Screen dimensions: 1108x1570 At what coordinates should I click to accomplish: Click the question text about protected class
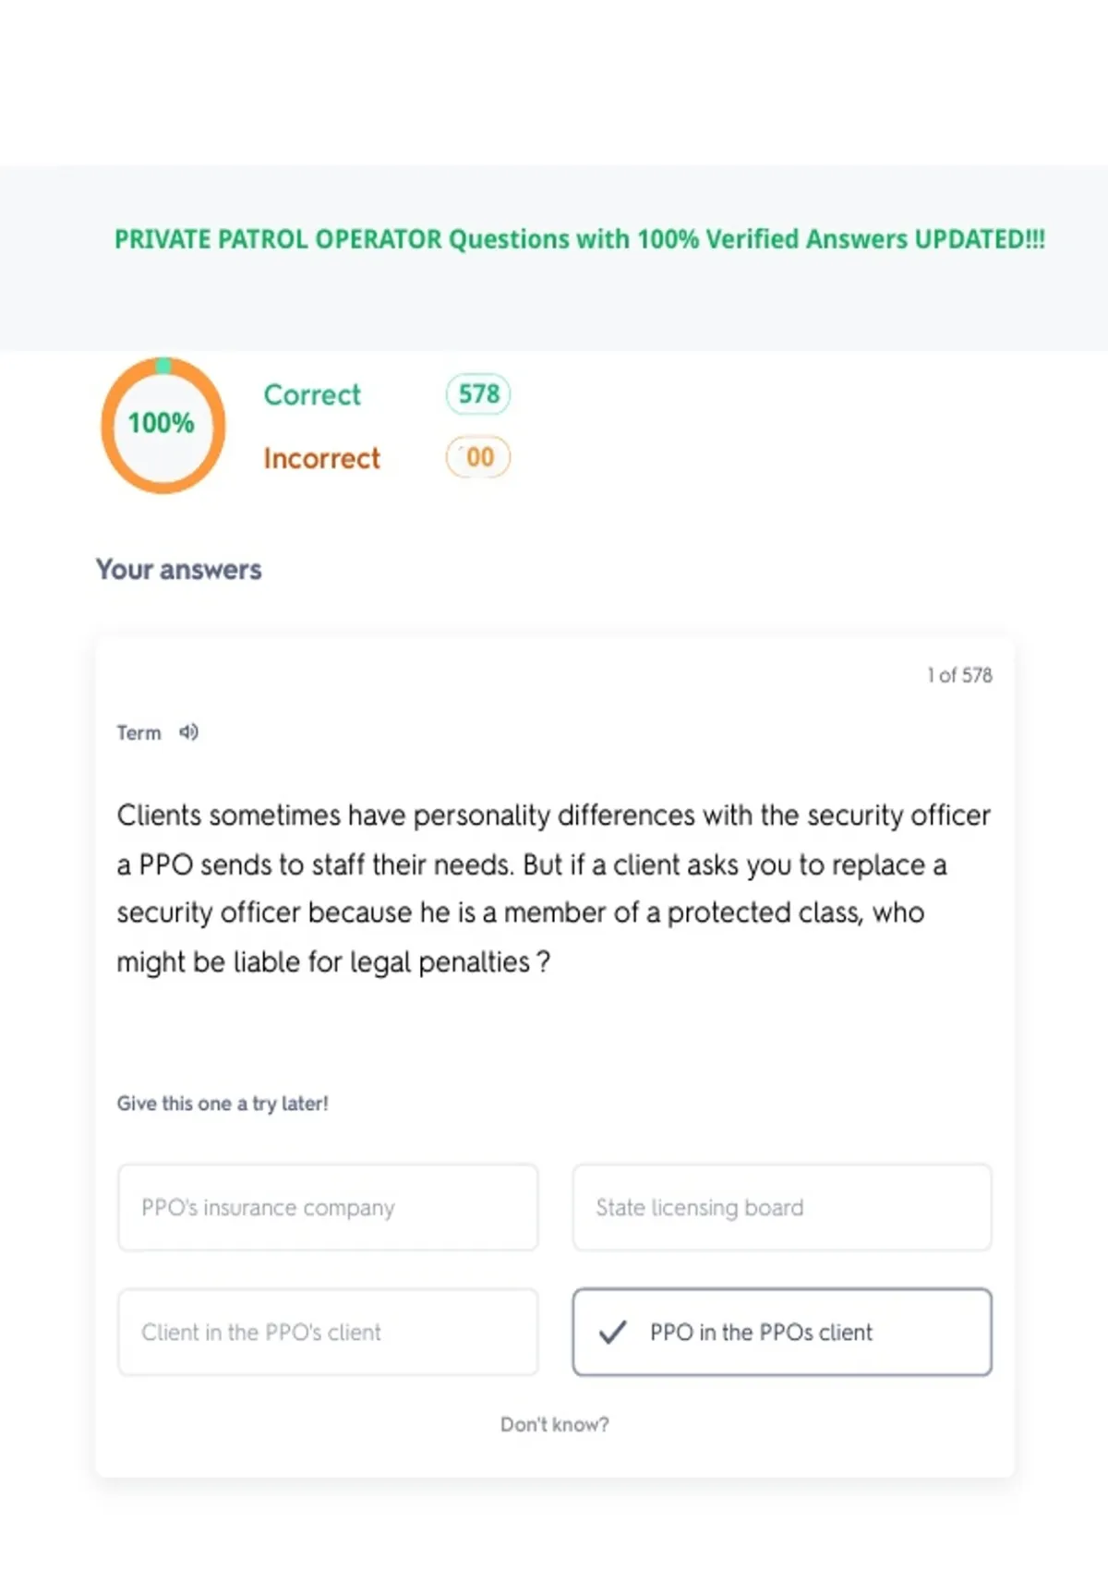pos(554,888)
